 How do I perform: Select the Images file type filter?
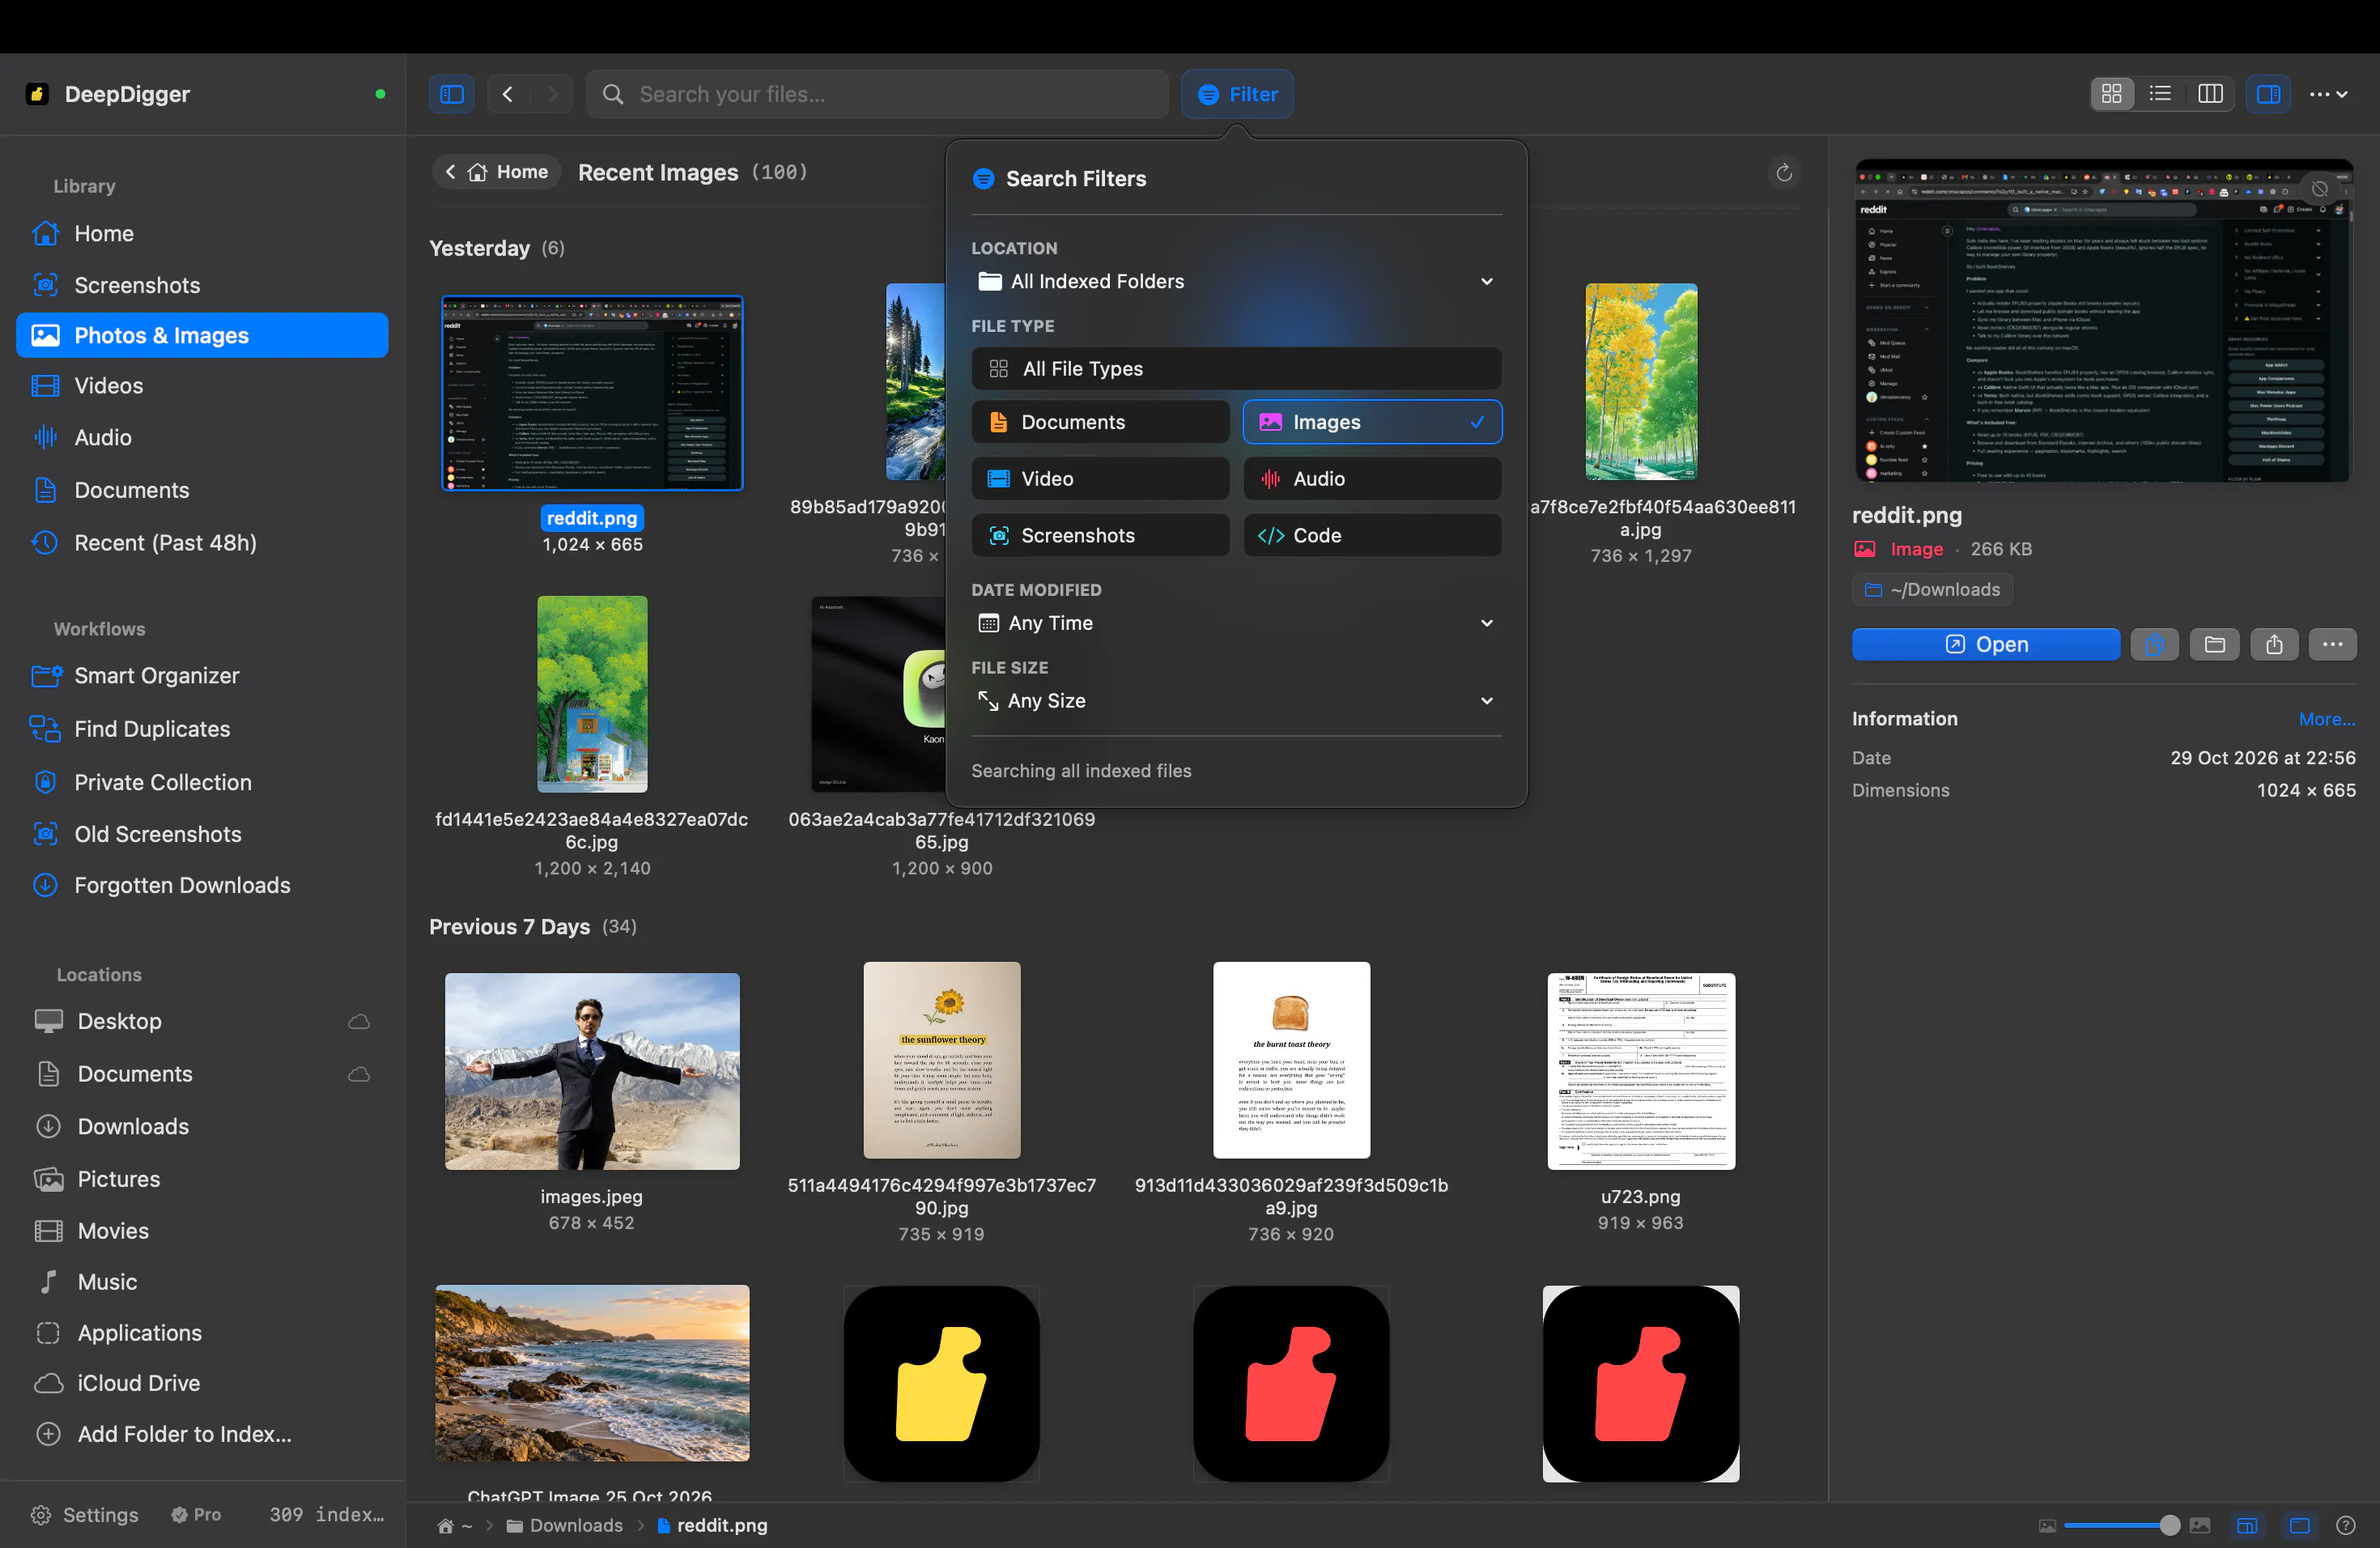1372,422
